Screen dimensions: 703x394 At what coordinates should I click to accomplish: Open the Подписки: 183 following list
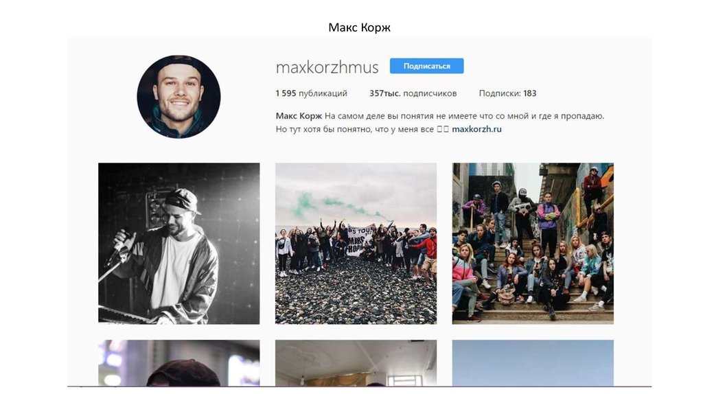coord(507,93)
